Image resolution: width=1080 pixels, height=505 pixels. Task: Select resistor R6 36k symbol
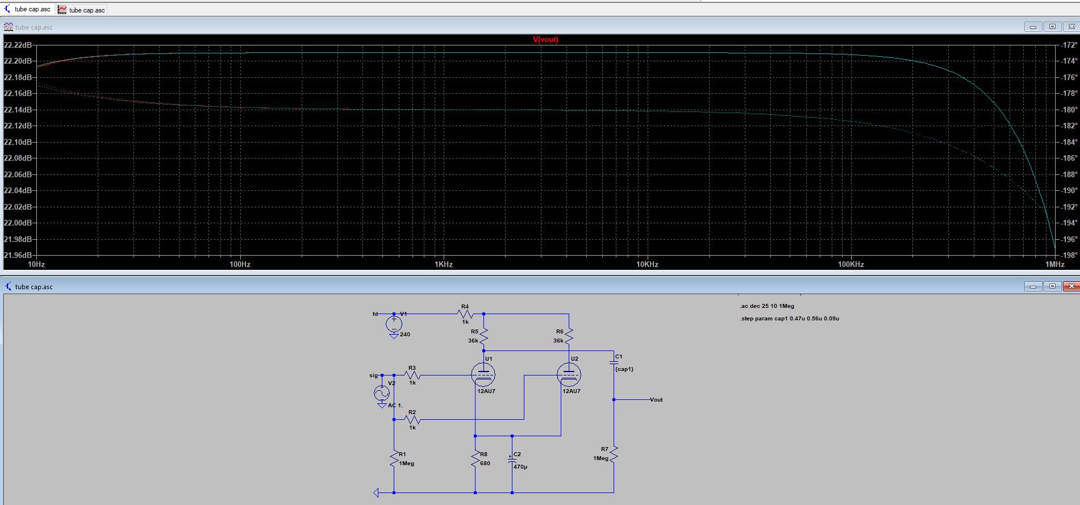coord(569,336)
